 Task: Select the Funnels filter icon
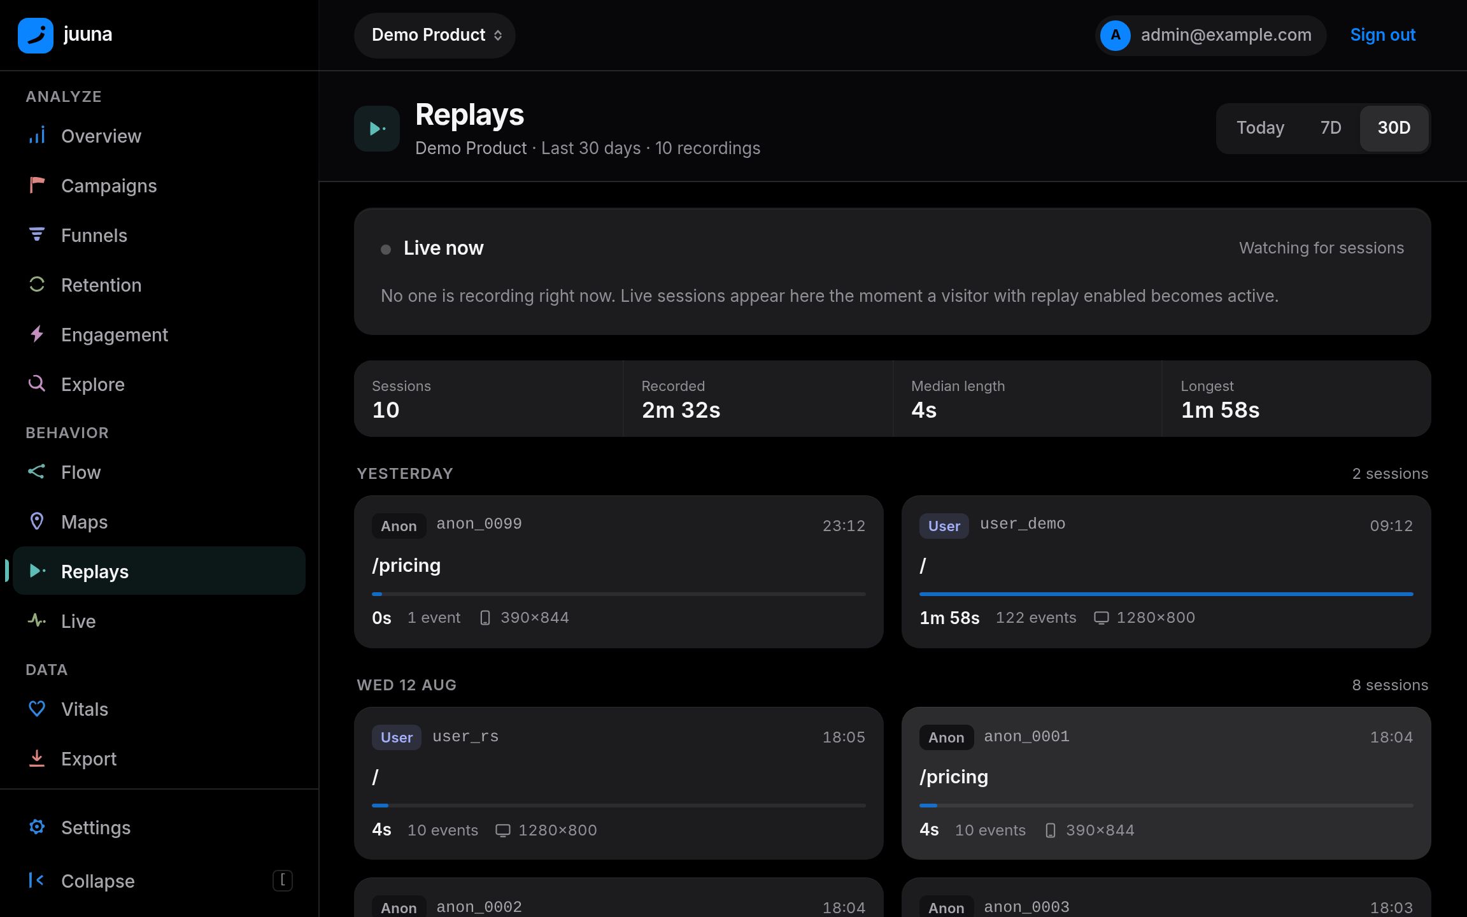(37, 235)
